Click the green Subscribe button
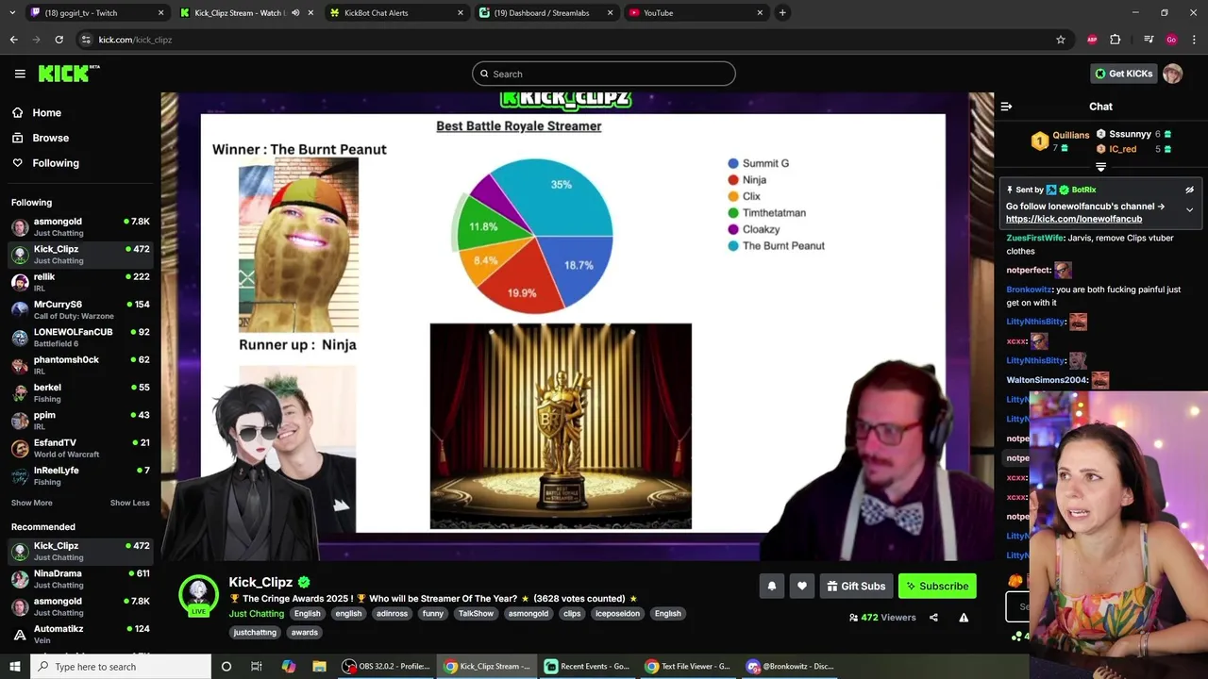 click(937, 586)
